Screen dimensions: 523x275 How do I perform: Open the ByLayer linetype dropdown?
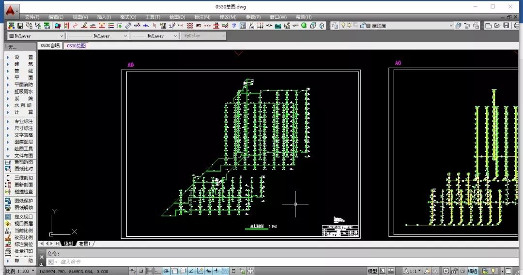(97, 36)
